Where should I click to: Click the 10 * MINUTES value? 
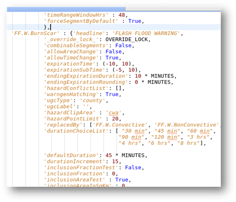pos(154,76)
